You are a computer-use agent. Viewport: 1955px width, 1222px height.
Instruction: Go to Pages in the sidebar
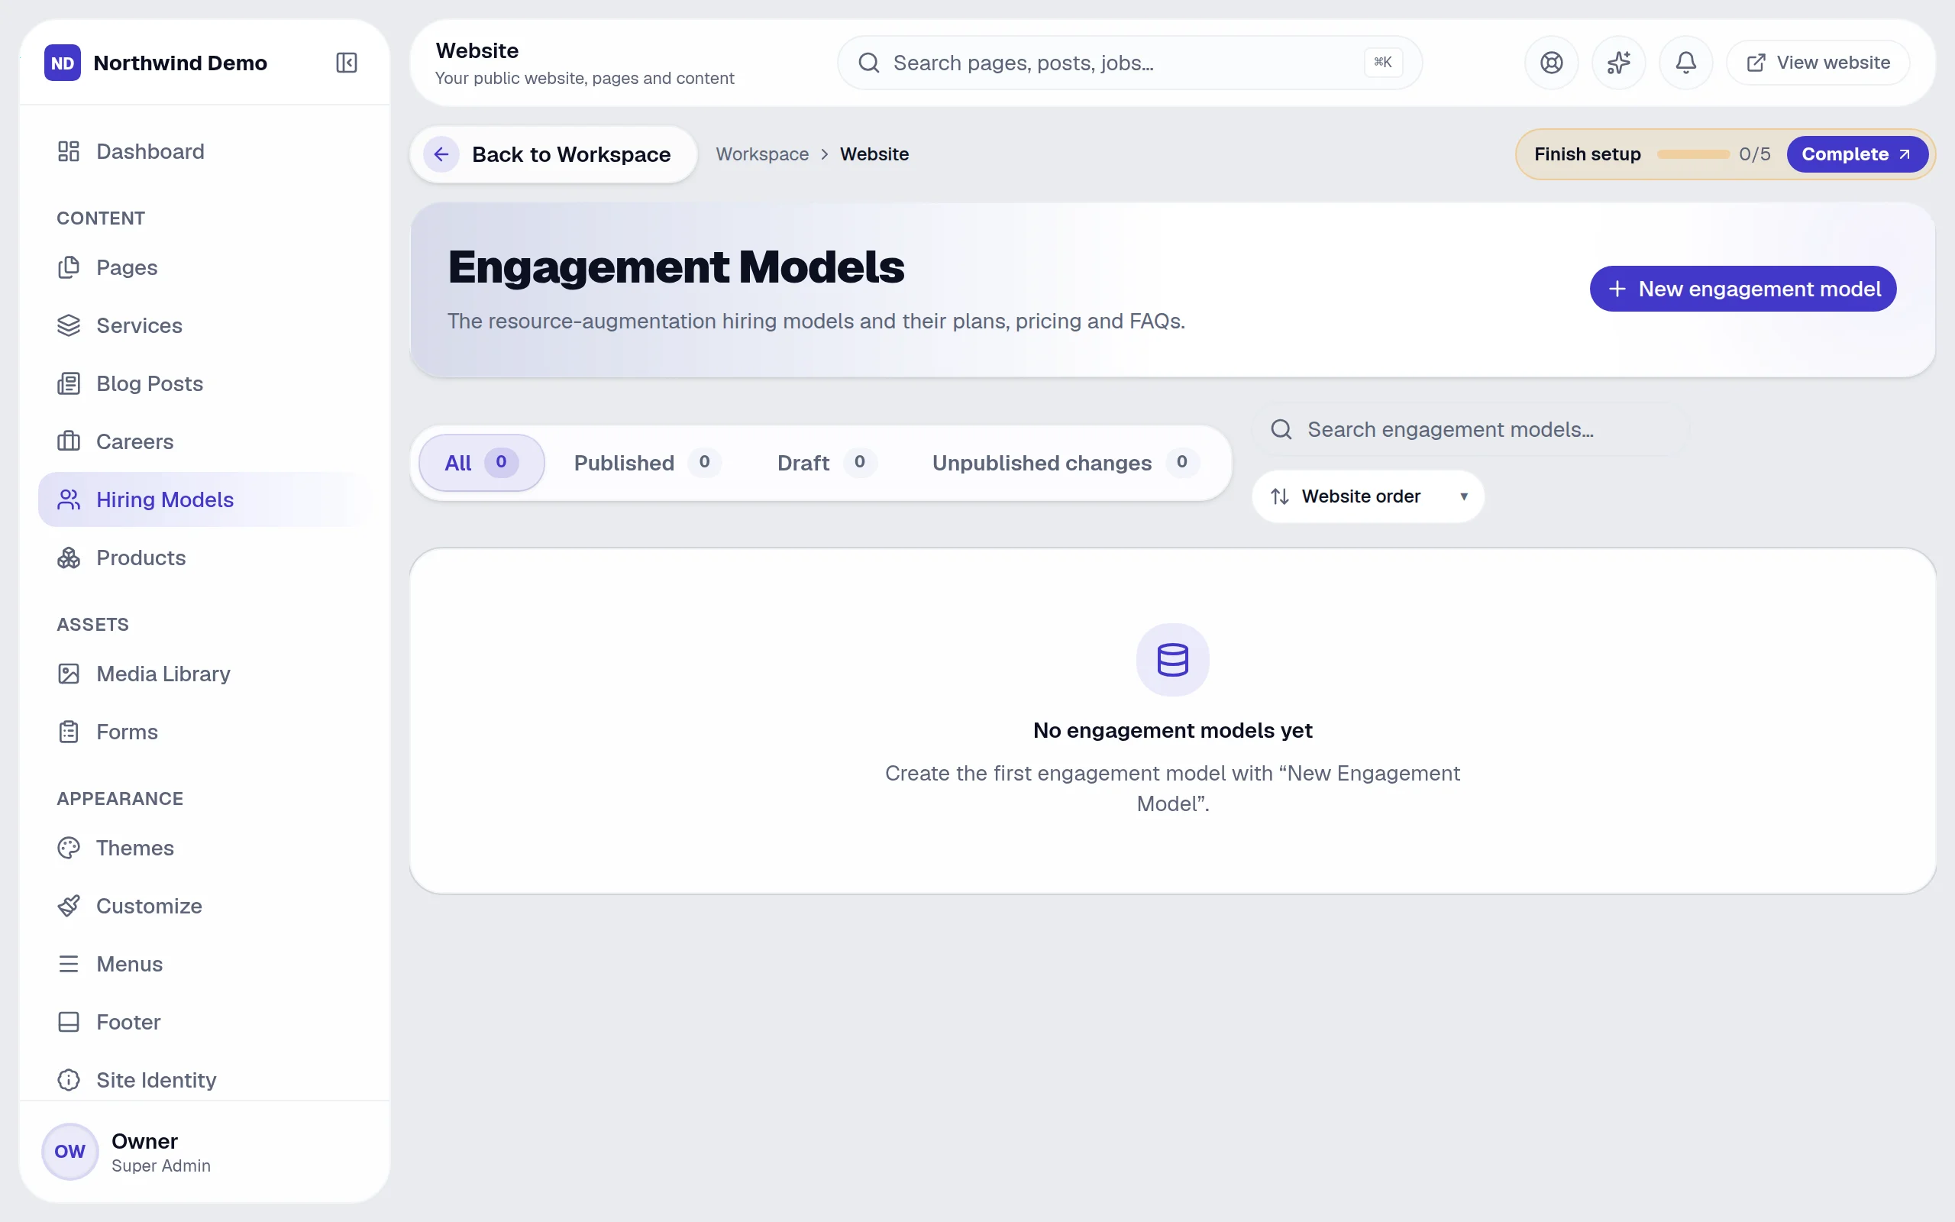(x=205, y=267)
